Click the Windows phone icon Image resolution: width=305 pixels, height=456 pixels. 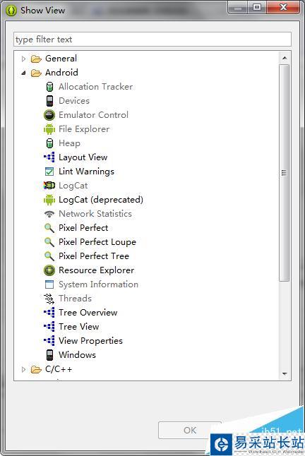point(49,355)
